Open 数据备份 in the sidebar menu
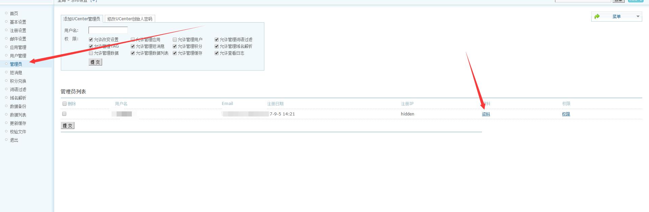Viewport: 649px width, 212px height. (x=18, y=106)
